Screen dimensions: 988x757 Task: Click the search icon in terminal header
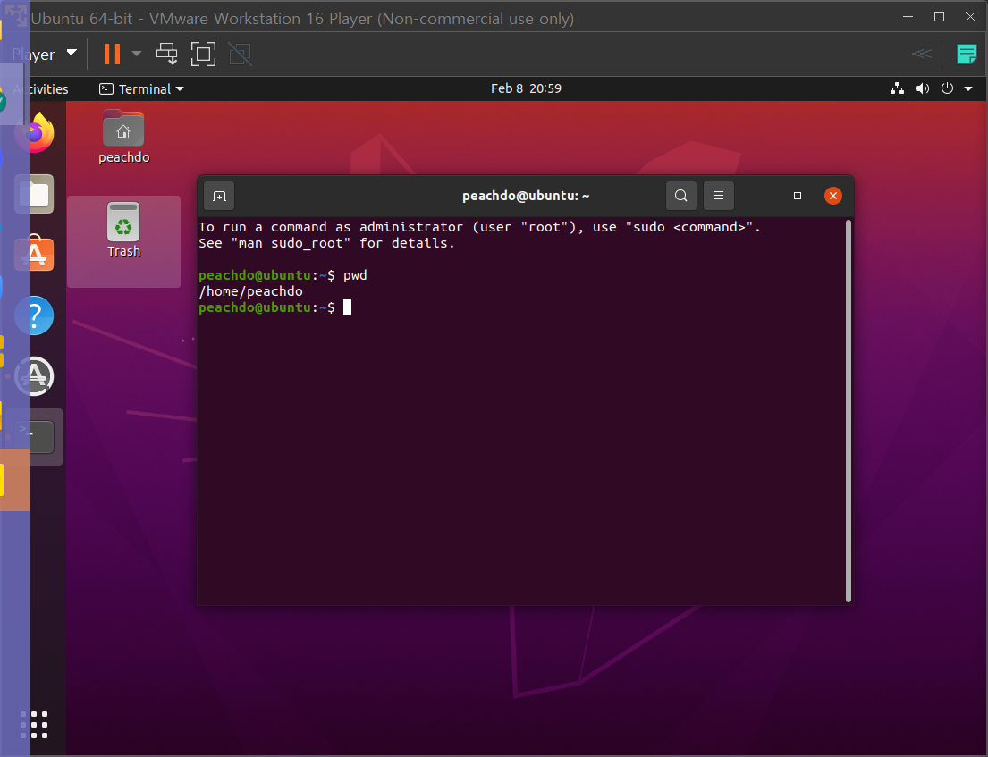pos(681,196)
